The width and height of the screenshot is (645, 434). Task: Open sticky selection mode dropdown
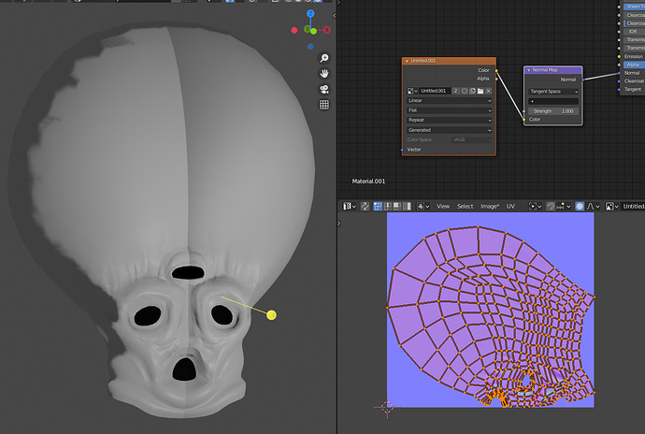pos(423,207)
